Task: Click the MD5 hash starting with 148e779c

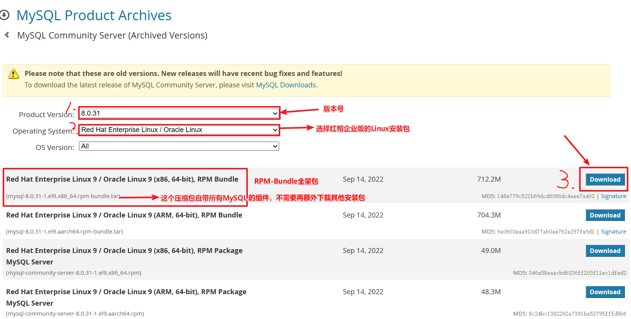Action: [546, 196]
